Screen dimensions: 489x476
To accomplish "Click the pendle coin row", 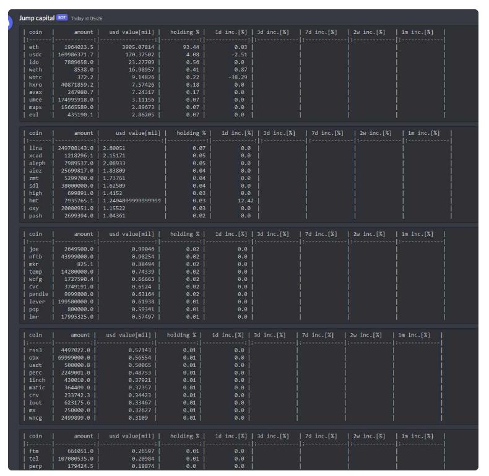I will tap(38, 294).
